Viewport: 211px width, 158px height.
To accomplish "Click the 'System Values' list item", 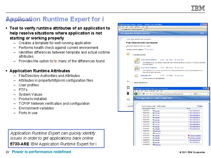I will [30, 95].
